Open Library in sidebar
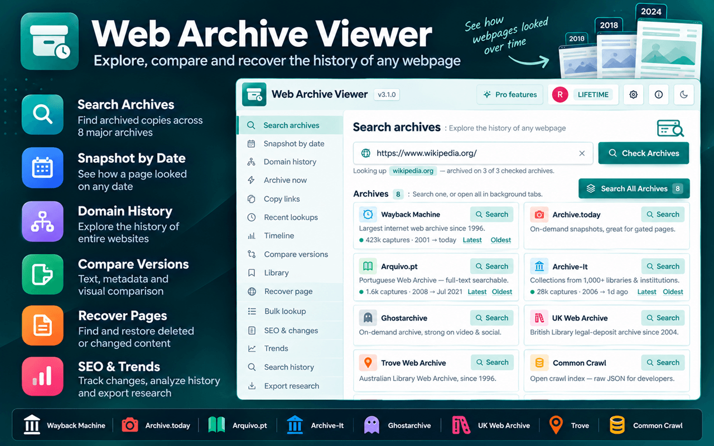This screenshot has width=714, height=446. (290, 273)
